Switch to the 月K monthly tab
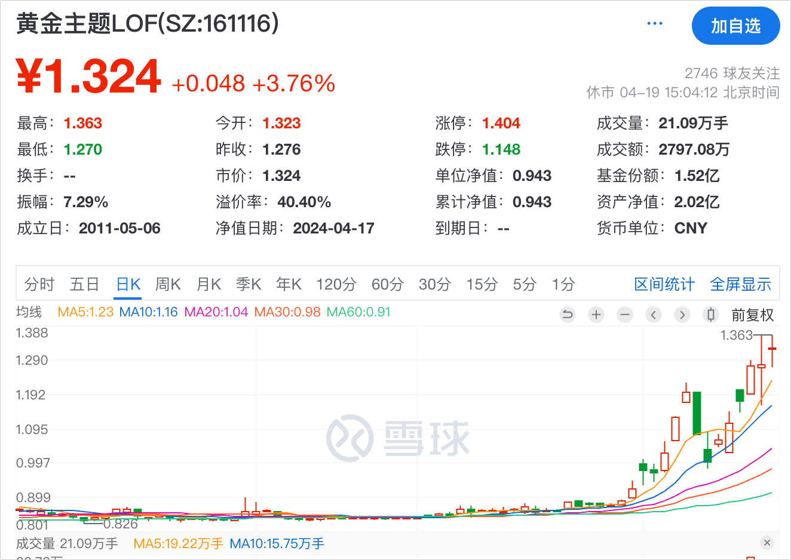The height and width of the screenshot is (560, 791). (209, 284)
